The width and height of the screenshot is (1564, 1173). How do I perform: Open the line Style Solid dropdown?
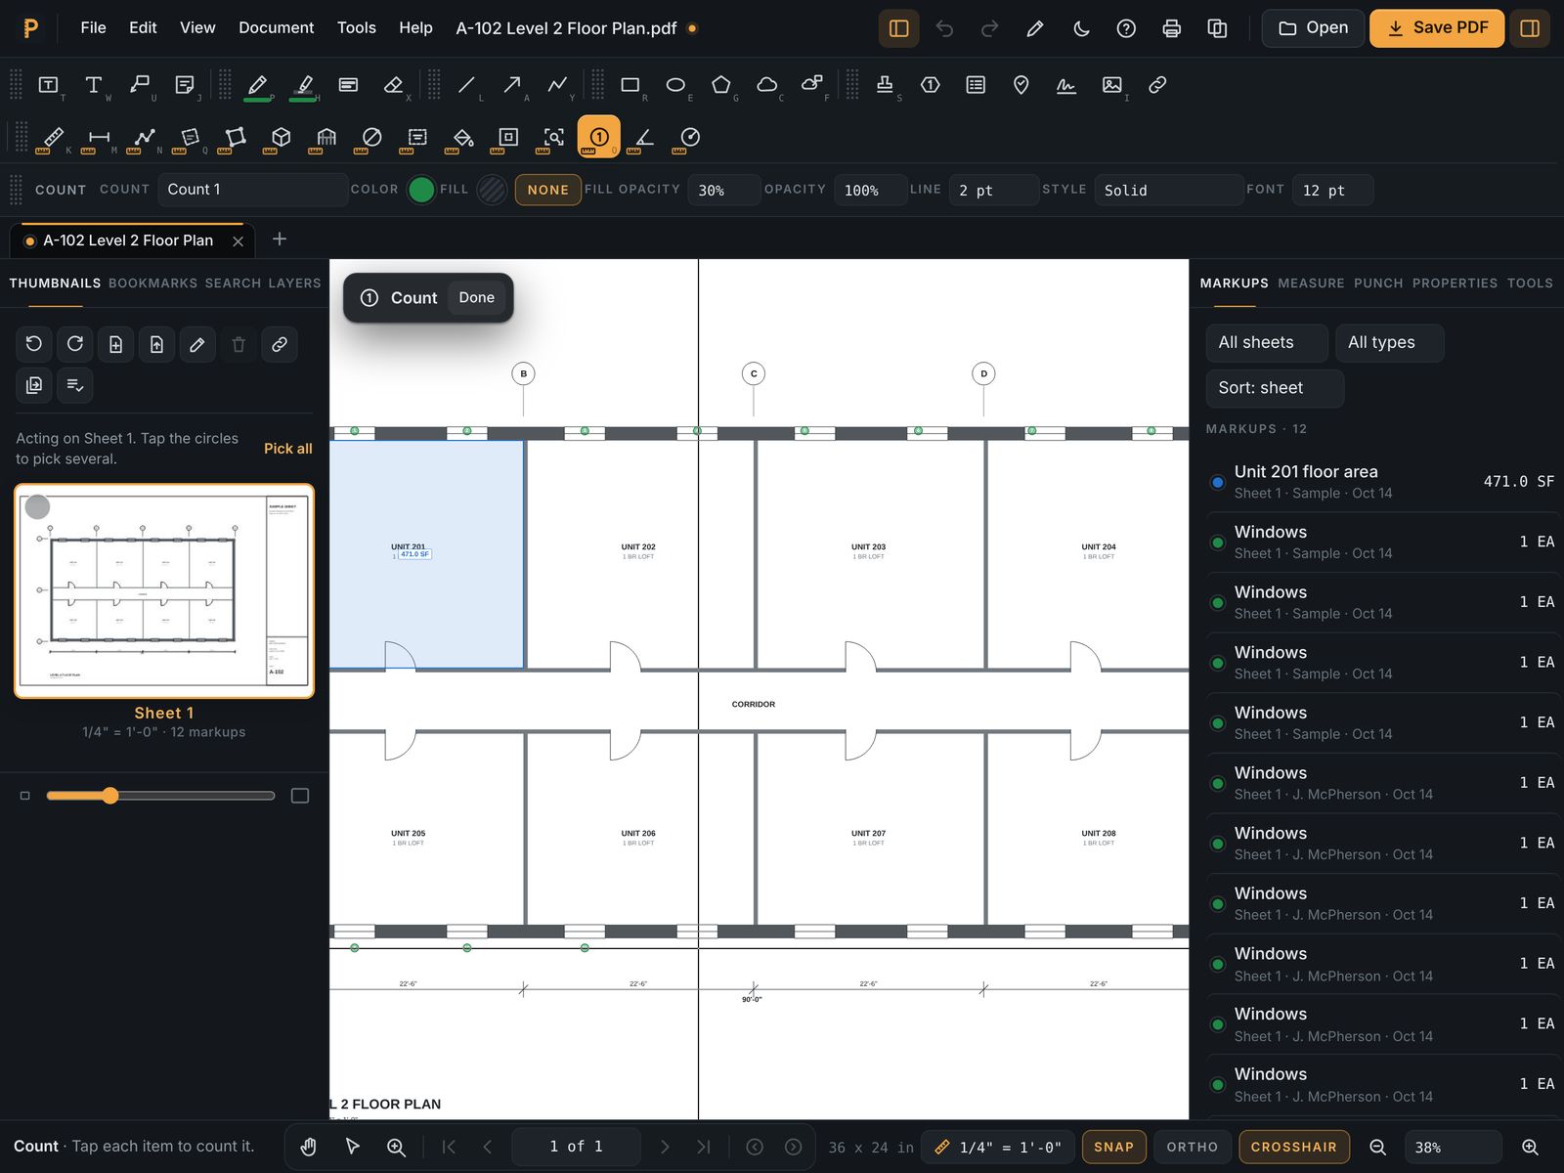1168,191
